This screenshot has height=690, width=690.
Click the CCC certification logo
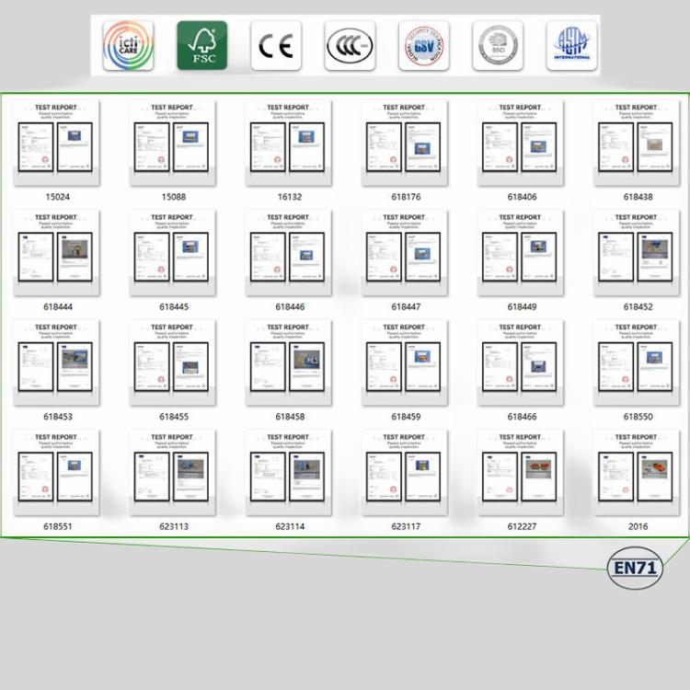[350, 46]
